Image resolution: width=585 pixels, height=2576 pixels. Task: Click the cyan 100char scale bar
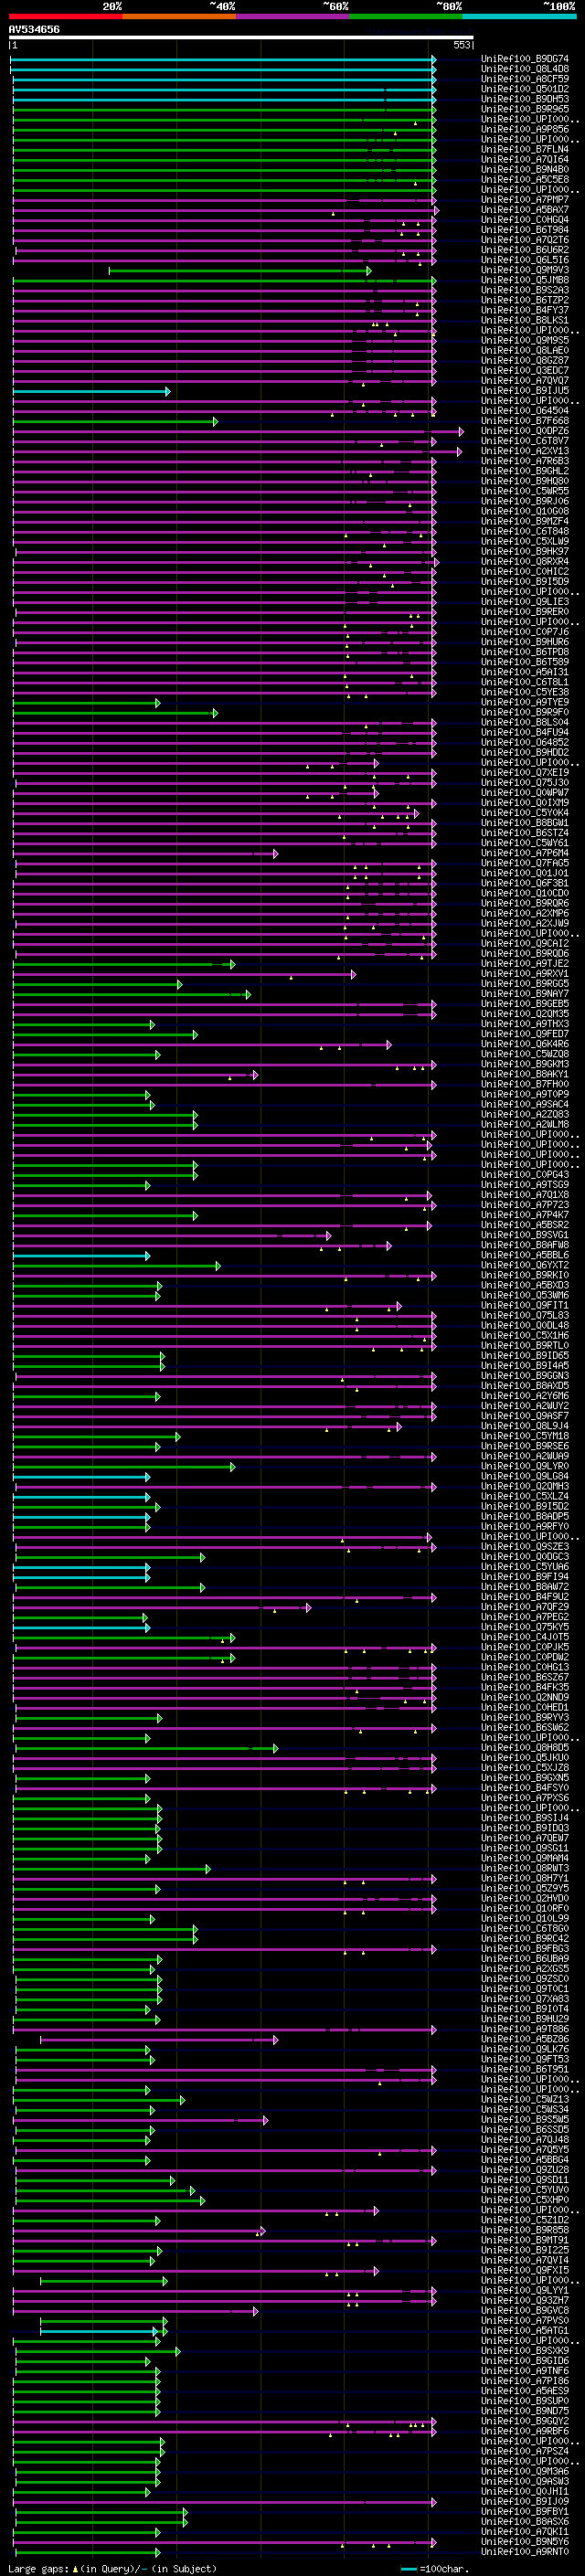(408, 2569)
